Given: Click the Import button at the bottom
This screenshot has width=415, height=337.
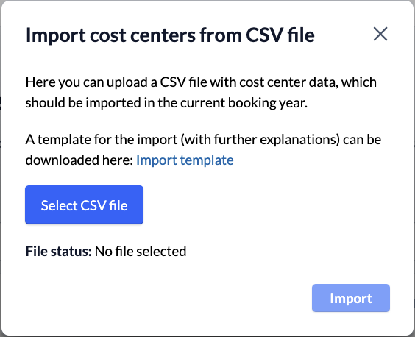Looking at the screenshot, I should 351,298.
